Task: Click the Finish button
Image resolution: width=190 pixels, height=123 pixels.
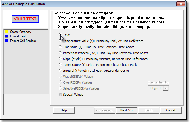Action: (x=149, y=110)
